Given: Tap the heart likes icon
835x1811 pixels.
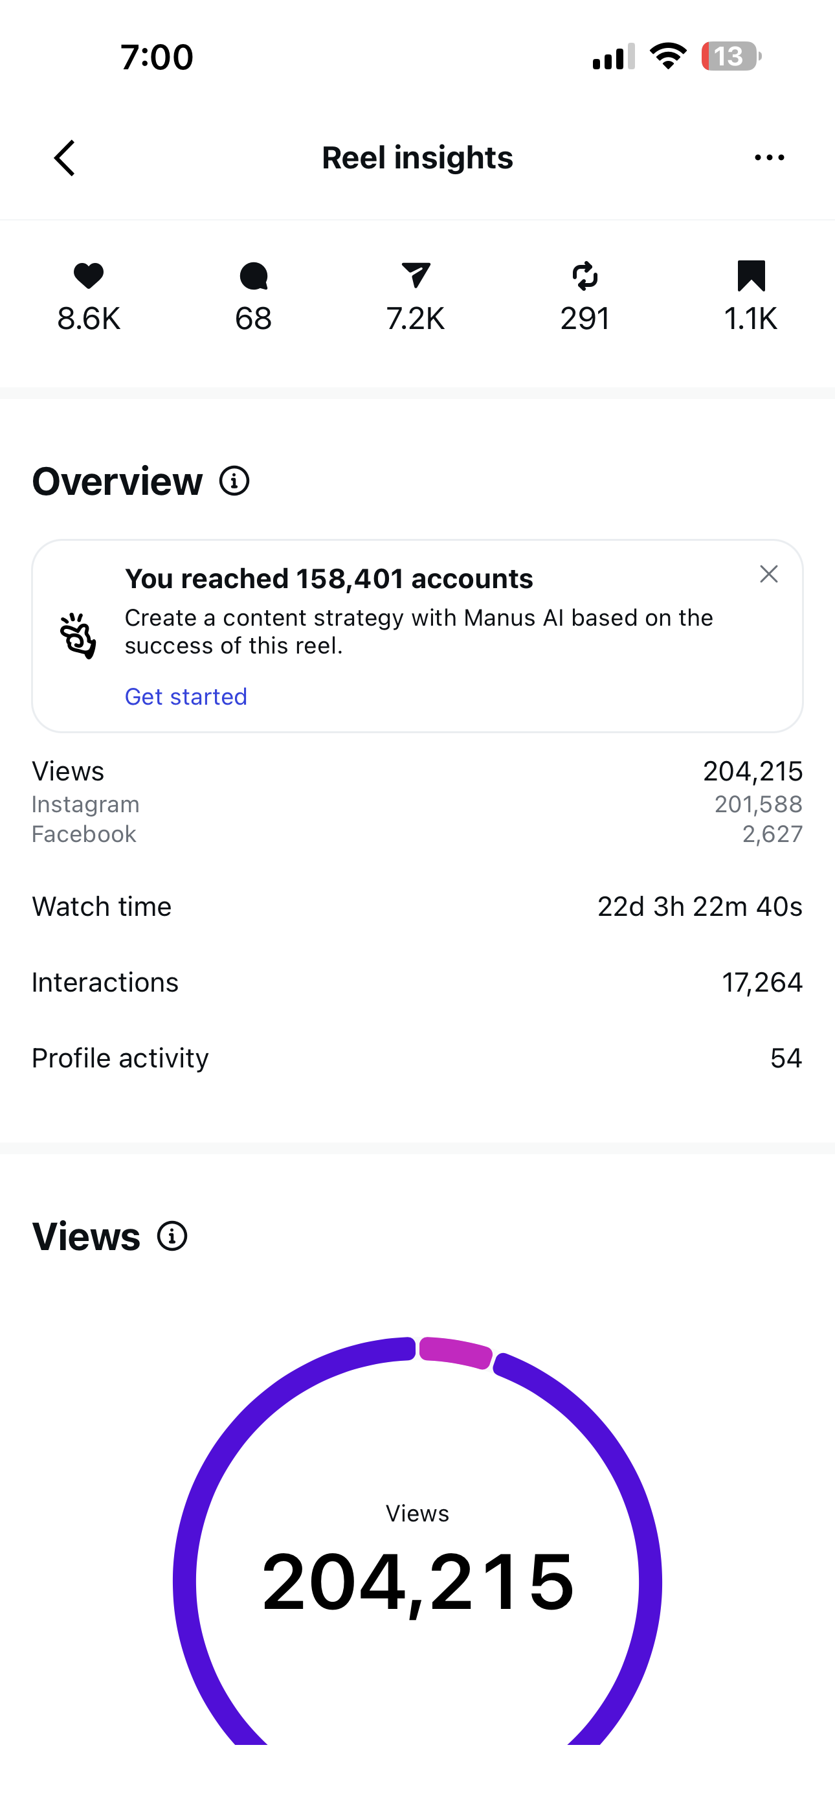Looking at the screenshot, I should coord(89,275).
